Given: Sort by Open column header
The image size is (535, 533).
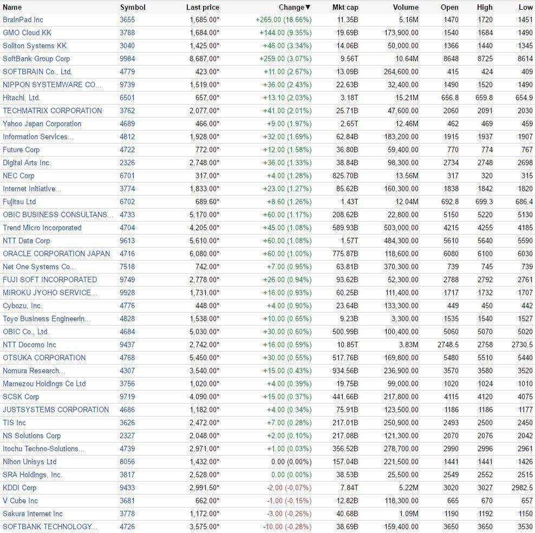Looking at the screenshot, I should coord(449,7).
